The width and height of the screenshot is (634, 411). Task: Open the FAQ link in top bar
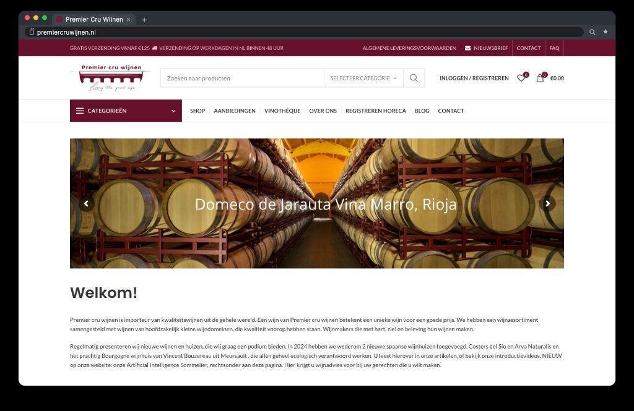(x=554, y=48)
